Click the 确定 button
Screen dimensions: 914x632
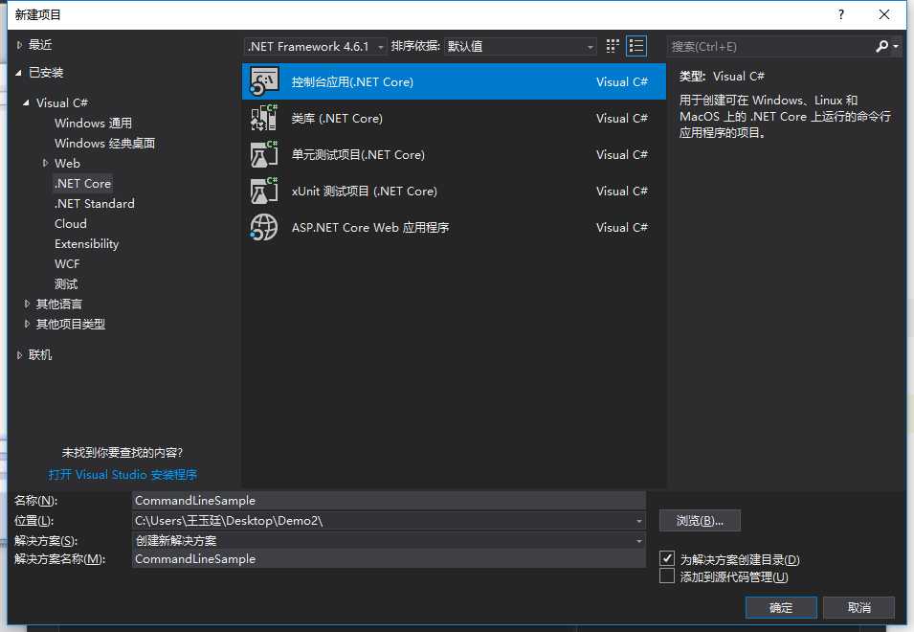pos(781,607)
